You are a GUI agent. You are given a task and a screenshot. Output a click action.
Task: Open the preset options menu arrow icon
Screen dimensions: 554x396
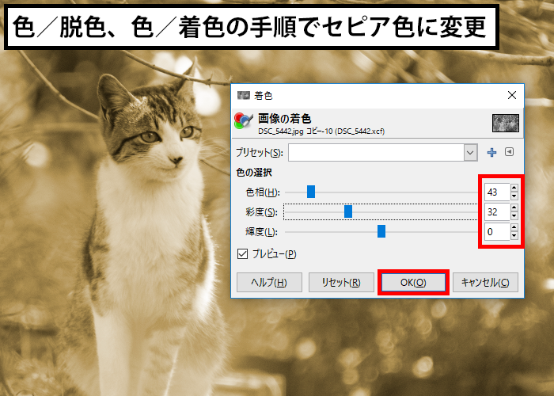coord(509,152)
